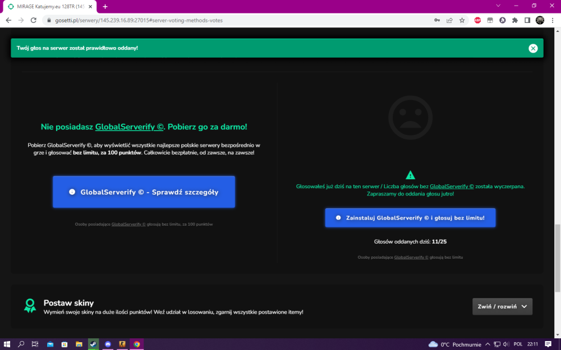Open the tab search chevron

(498, 6)
